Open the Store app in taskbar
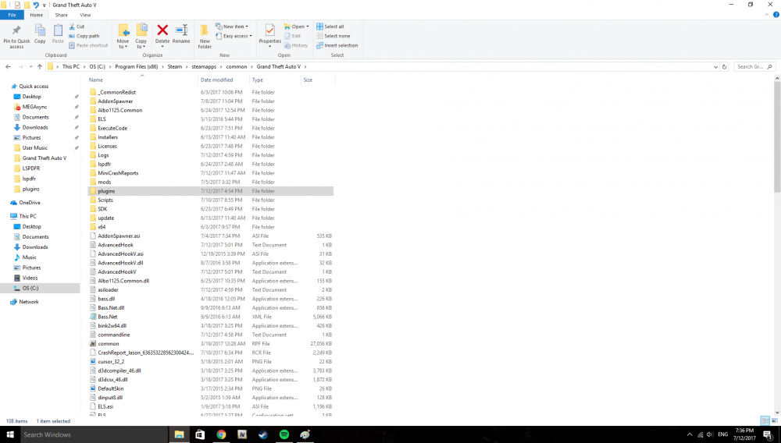 click(x=200, y=434)
